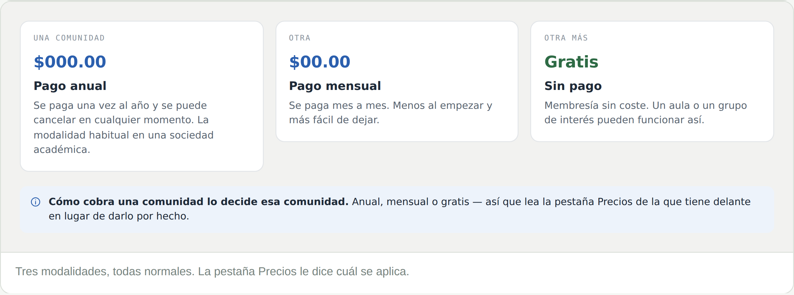Click the green Gratis price text

[x=571, y=61]
